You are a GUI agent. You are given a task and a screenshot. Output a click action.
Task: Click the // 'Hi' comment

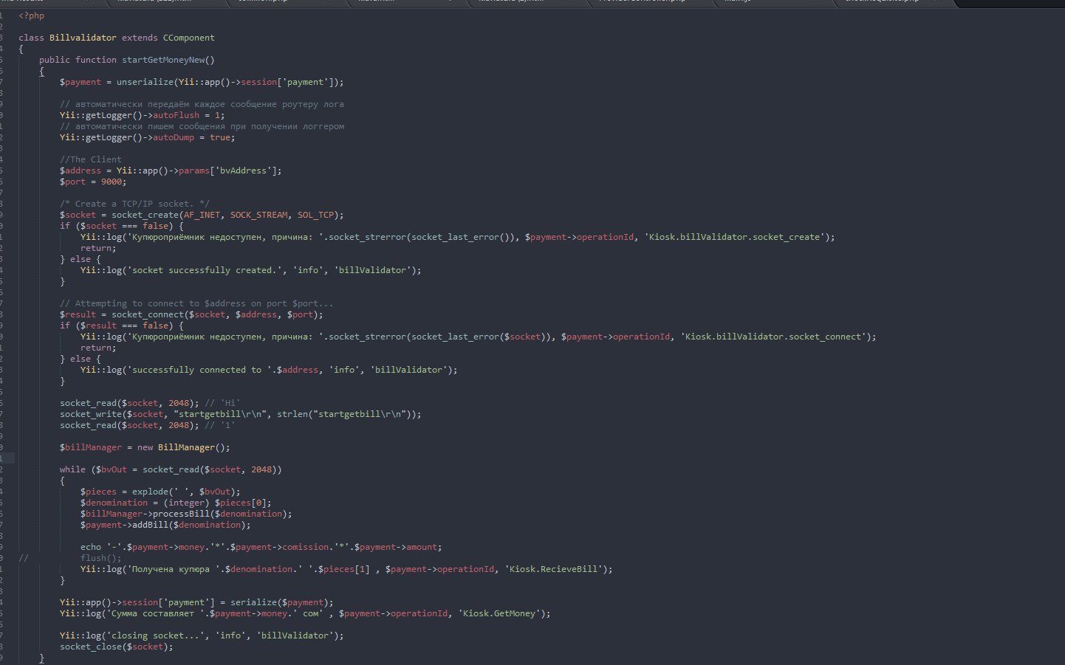tap(222, 403)
